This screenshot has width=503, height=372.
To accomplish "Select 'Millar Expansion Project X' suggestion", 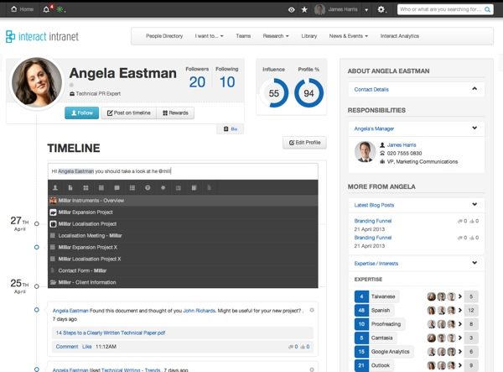I will [183, 248].
